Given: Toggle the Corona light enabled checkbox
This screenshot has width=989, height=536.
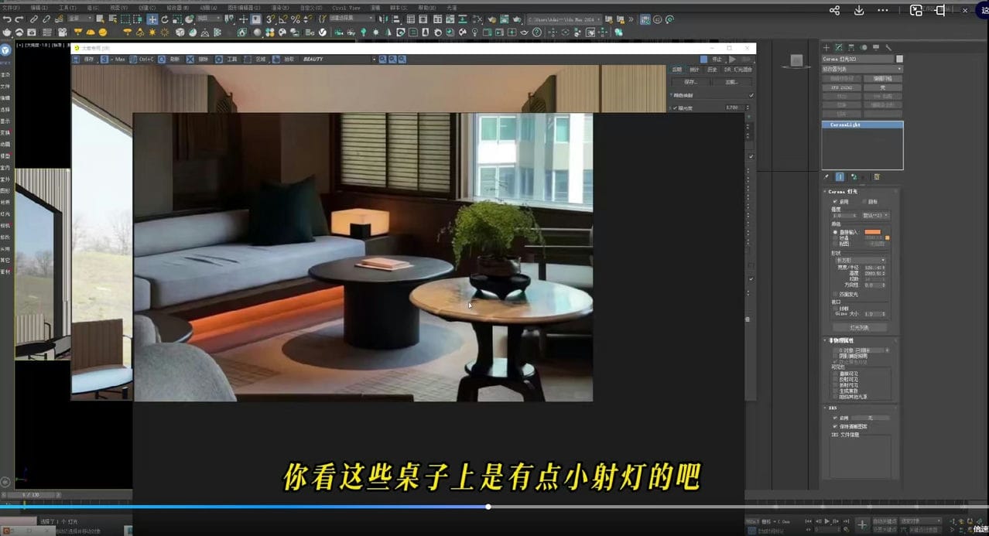Looking at the screenshot, I should point(835,201).
